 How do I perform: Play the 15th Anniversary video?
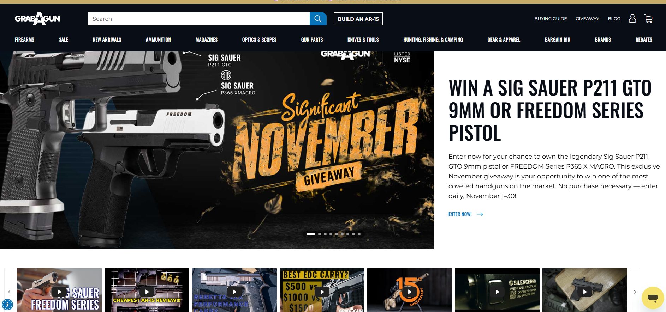tap(410, 292)
